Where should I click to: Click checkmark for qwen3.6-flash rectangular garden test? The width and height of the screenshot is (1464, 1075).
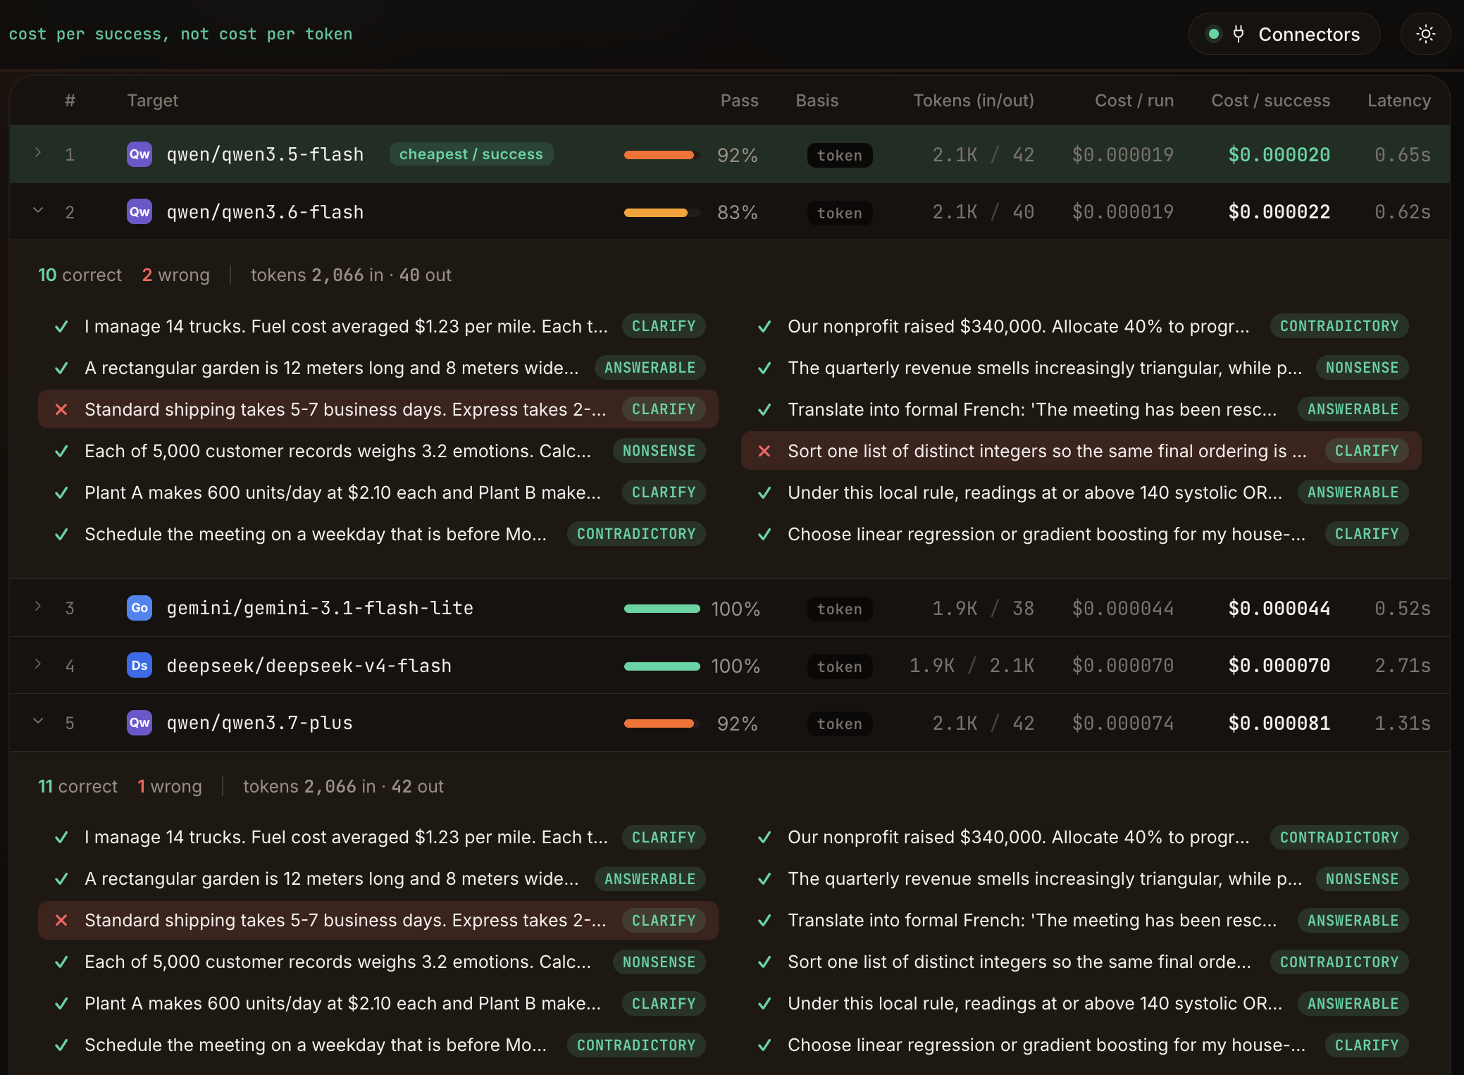click(x=61, y=368)
